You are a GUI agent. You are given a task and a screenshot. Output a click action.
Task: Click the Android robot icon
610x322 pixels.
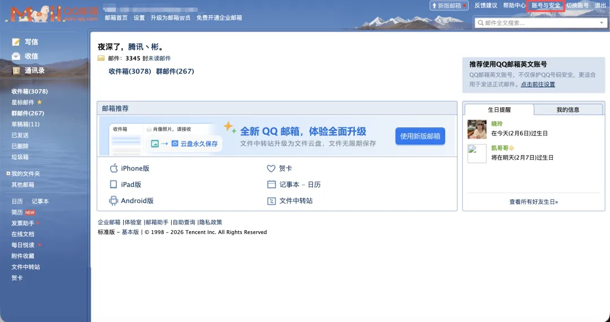(x=114, y=200)
